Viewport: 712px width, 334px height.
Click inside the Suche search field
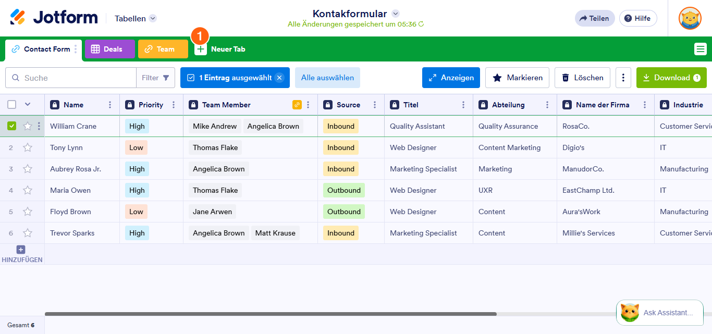70,77
